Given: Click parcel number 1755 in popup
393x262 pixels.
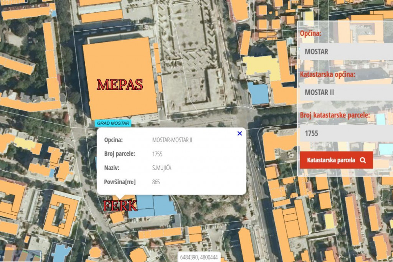Looking at the screenshot, I should click(x=157, y=154).
